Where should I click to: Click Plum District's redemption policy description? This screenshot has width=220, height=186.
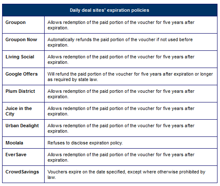point(121,94)
